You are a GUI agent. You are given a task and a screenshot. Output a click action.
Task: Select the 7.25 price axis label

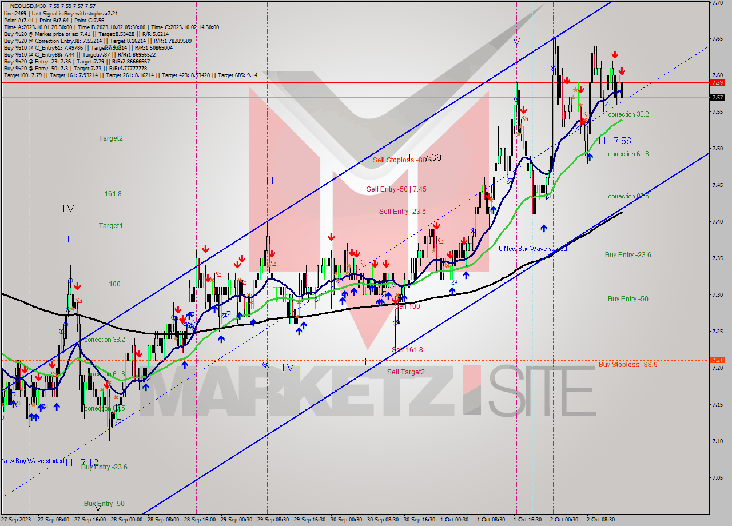pyautogui.click(x=717, y=331)
